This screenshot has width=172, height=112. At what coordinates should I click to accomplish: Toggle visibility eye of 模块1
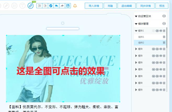(161, 31)
